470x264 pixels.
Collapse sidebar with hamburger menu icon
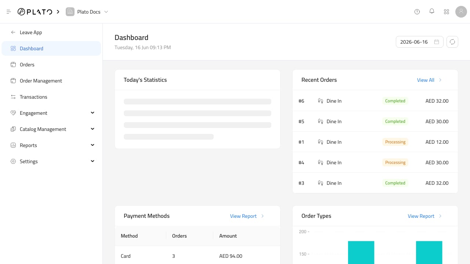coord(9,12)
